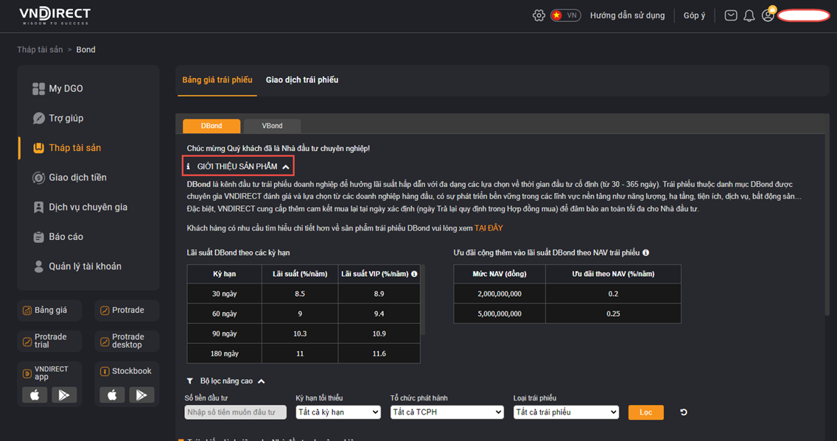Image resolution: width=837 pixels, height=441 pixels.
Task: Click the Lọc filter button
Action: click(646, 412)
